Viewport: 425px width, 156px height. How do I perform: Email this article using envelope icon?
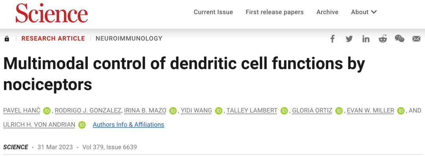416,39
